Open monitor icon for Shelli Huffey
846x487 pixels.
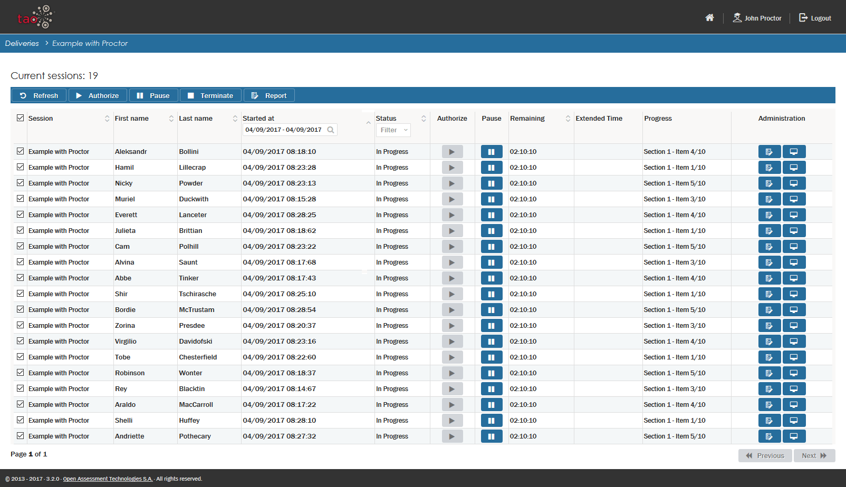pos(794,421)
